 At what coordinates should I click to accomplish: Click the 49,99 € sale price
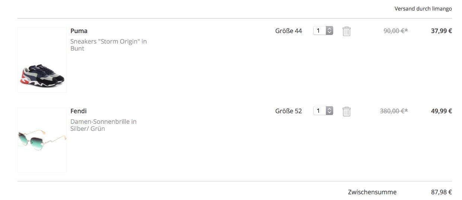(x=442, y=111)
